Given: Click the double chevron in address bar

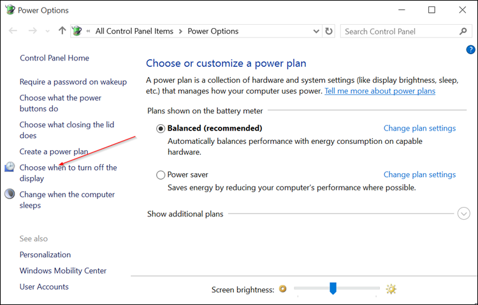Looking at the screenshot, I should click(88, 31).
